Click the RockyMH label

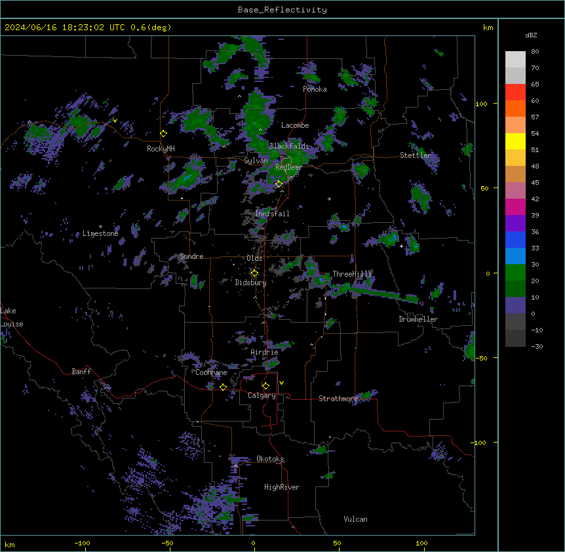pyautogui.click(x=161, y=149)
